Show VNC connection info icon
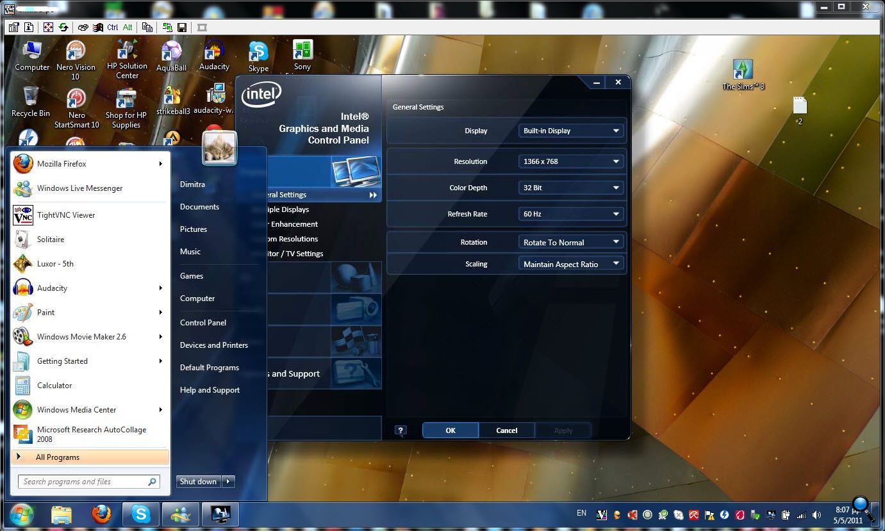 click(x=29, y=28)
